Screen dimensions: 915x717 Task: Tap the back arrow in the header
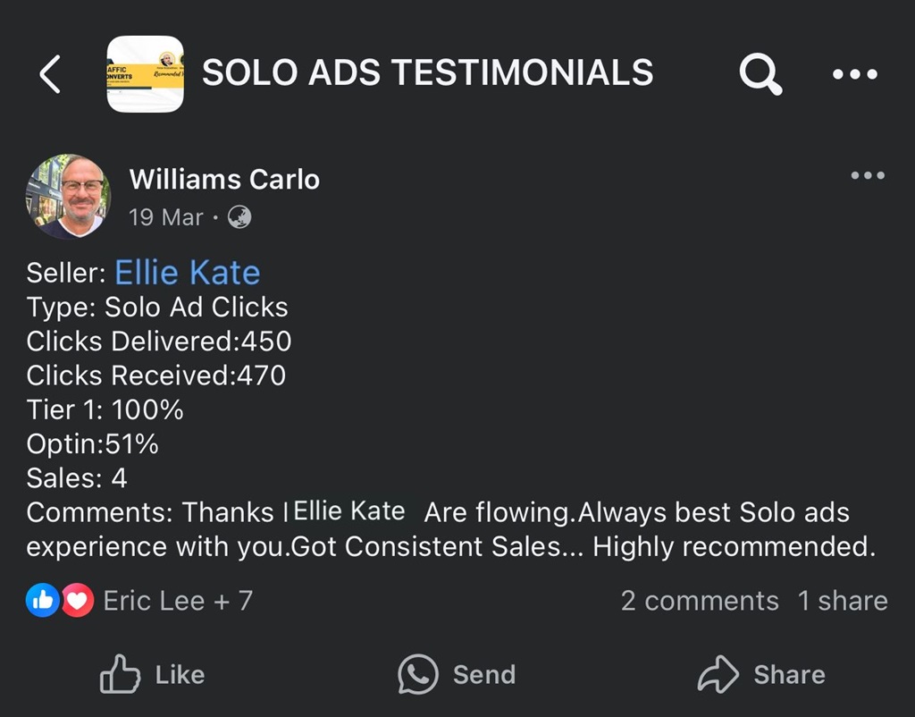tap(50, 73)
